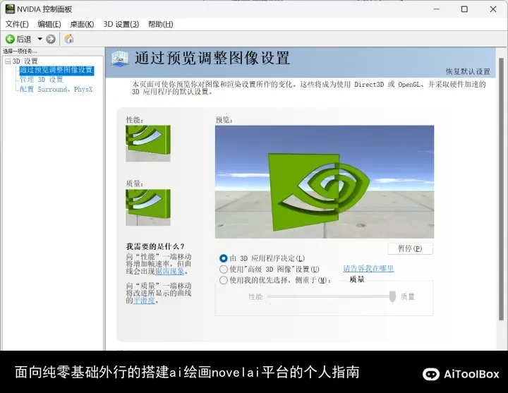
Task: Open the 桌面(K) menu
Action: pos(82,24)
